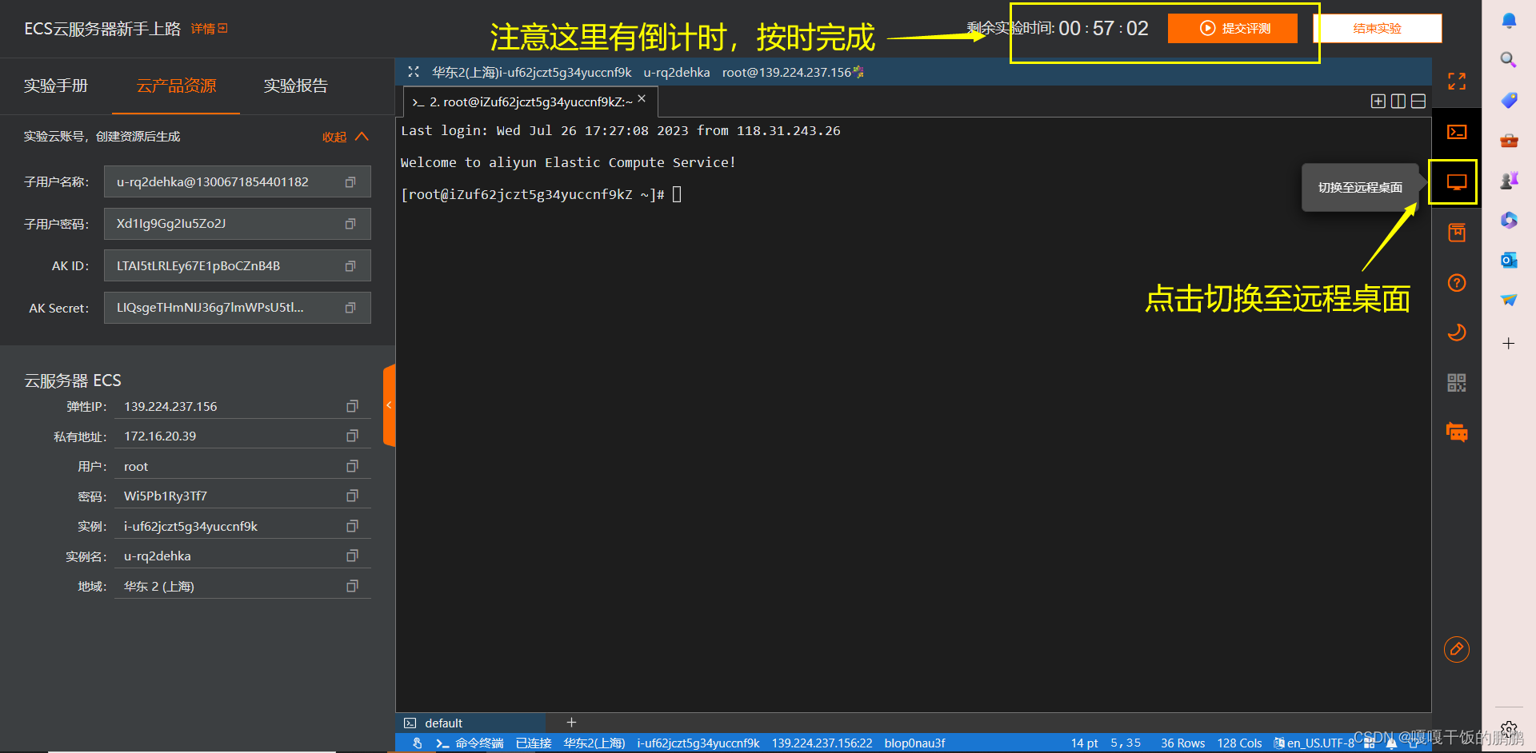This screenshot has width=1536, height=753.
Task: Open browser sidebar settings gear
Action: coord(1508,729)
